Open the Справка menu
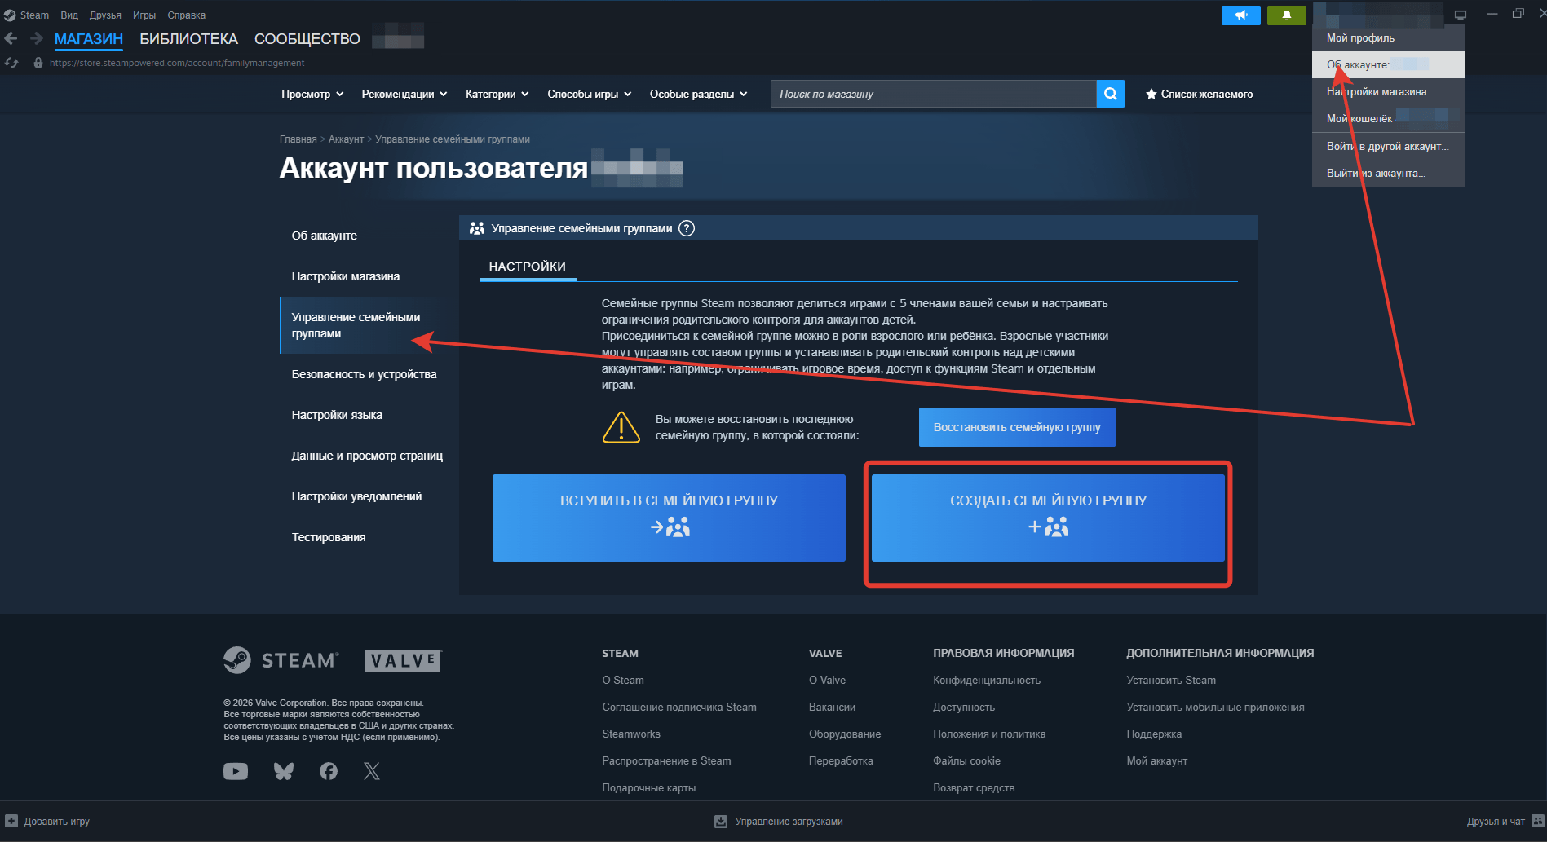The image size is (1547, 842). tap(187, 15)
